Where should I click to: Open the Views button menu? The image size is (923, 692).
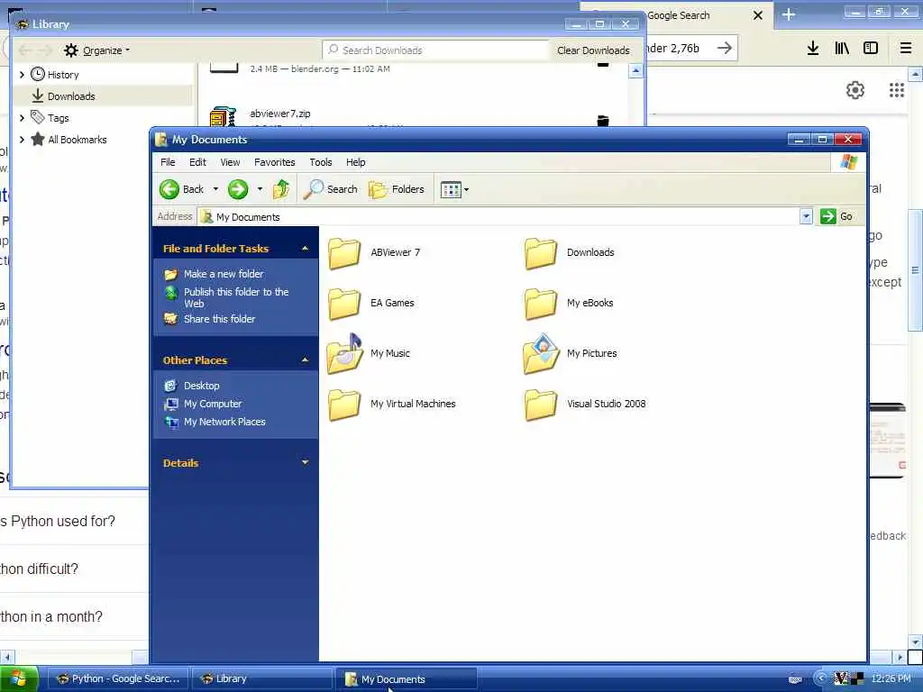[454, 190]
